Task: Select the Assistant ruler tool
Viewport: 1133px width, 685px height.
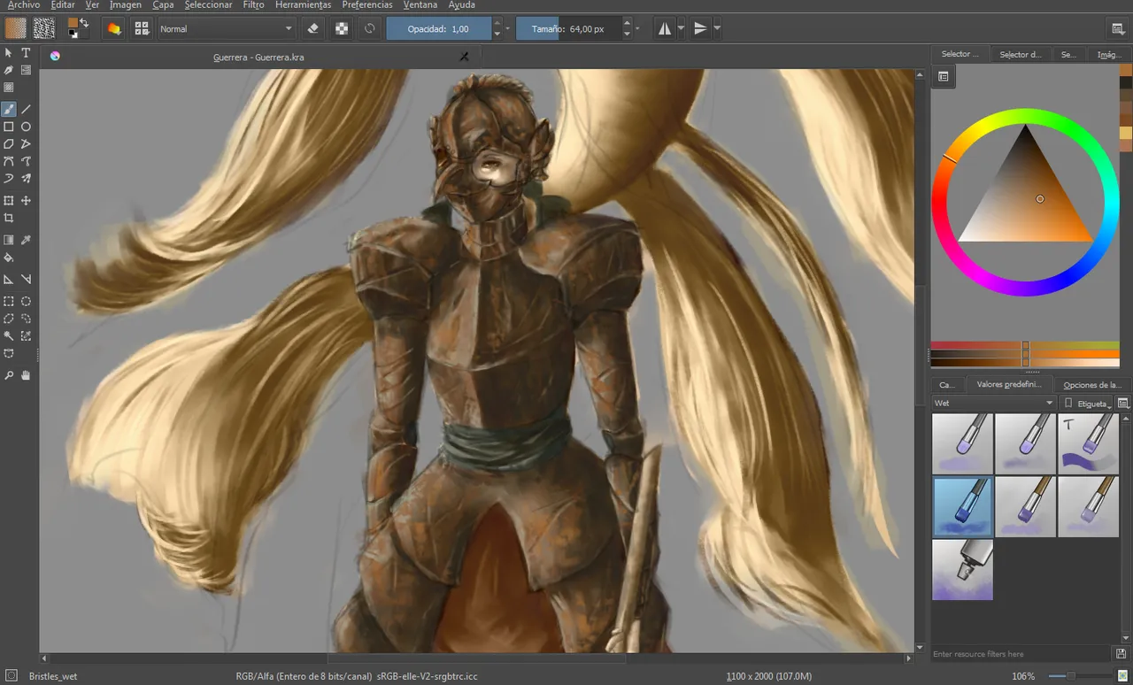Action: (x=9, y=279)
